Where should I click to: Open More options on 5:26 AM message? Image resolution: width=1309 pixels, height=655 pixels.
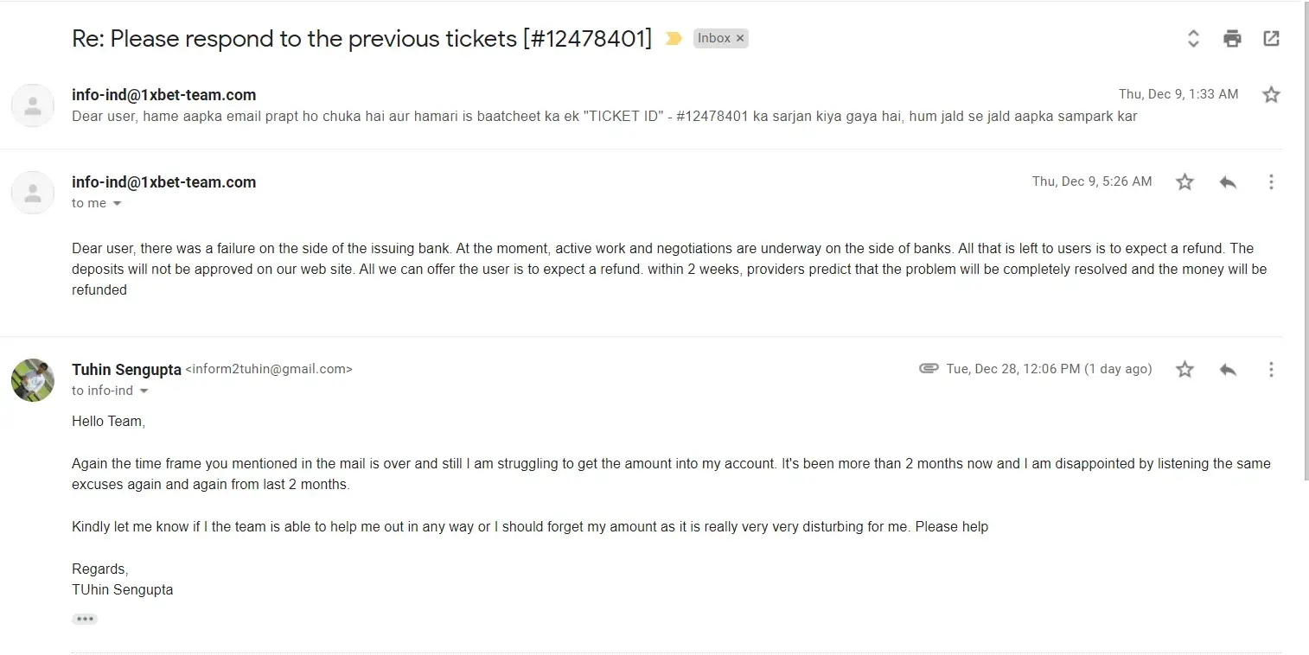pyautogui.click(x=1271, y=181)
